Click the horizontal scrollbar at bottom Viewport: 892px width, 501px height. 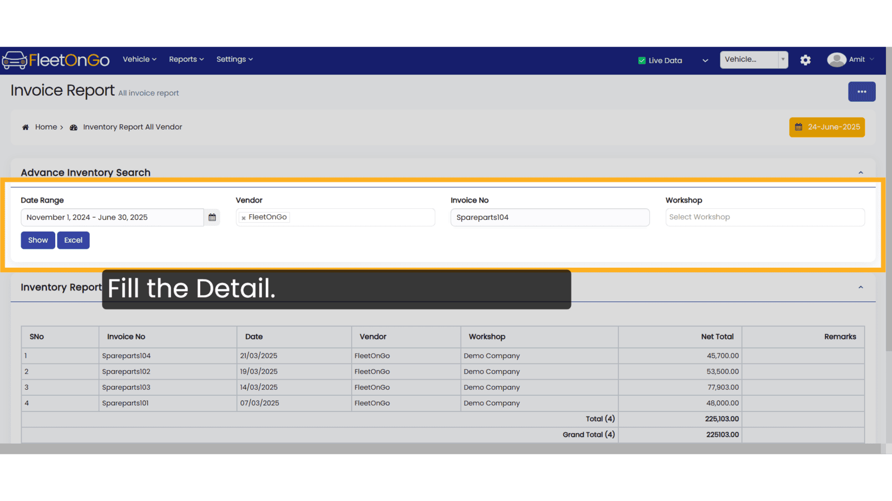[440, 449]
